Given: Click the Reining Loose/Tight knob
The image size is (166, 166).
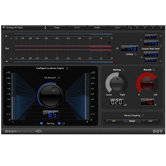Looking at the screenshot, I should pos(117,83).
